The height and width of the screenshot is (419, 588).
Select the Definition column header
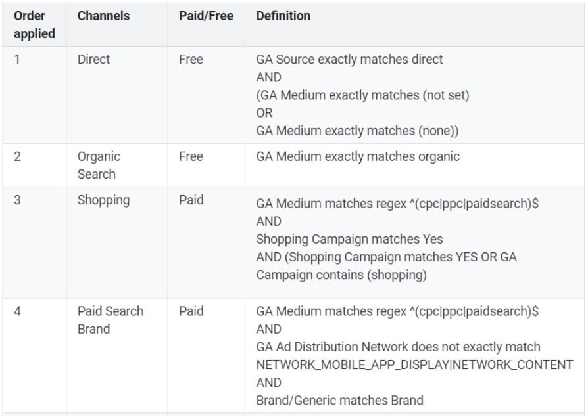tap(283, 16)
